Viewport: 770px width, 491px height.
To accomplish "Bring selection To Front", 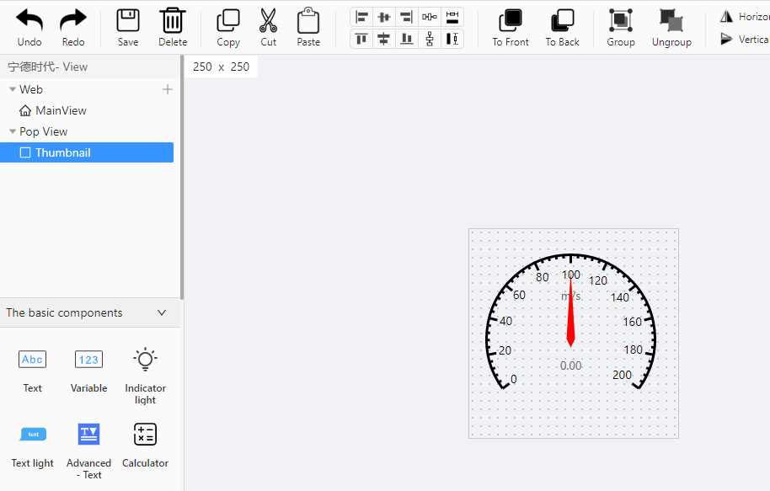I will click(511, 20).
